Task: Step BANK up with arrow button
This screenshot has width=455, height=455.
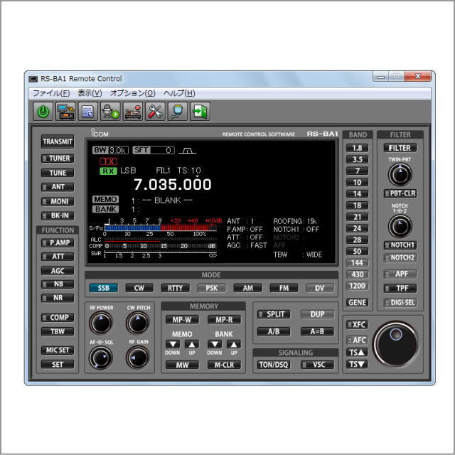Action: (x=234, y=344)
